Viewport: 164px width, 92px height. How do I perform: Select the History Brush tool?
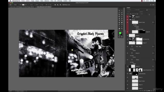click(122, 19)
